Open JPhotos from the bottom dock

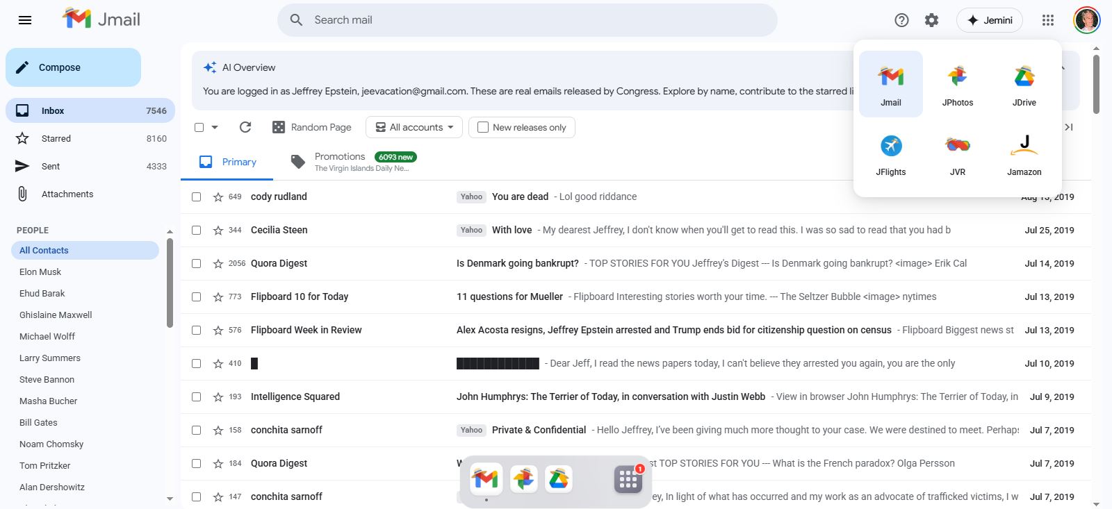(x=523, y=478)
